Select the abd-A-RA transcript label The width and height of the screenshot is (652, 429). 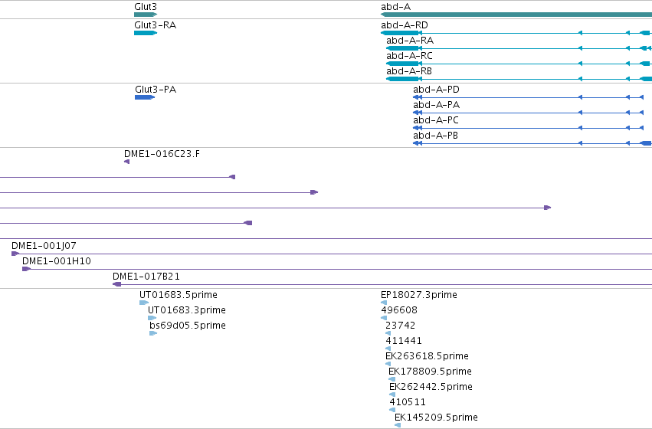coord(410,41)
